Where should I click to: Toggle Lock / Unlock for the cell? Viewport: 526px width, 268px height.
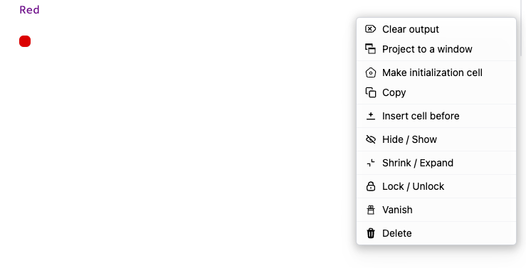click(436, 186)
